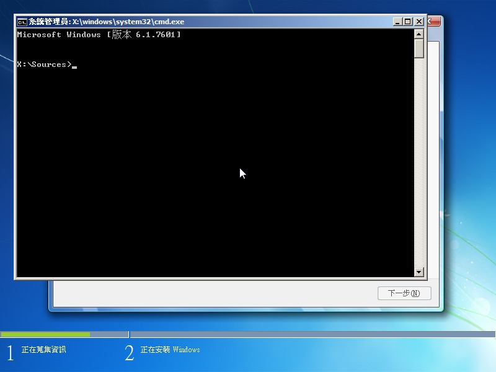Click the large step number 2
The height and width of the screenshot is (372, 496).
click(x=129, y=353)
